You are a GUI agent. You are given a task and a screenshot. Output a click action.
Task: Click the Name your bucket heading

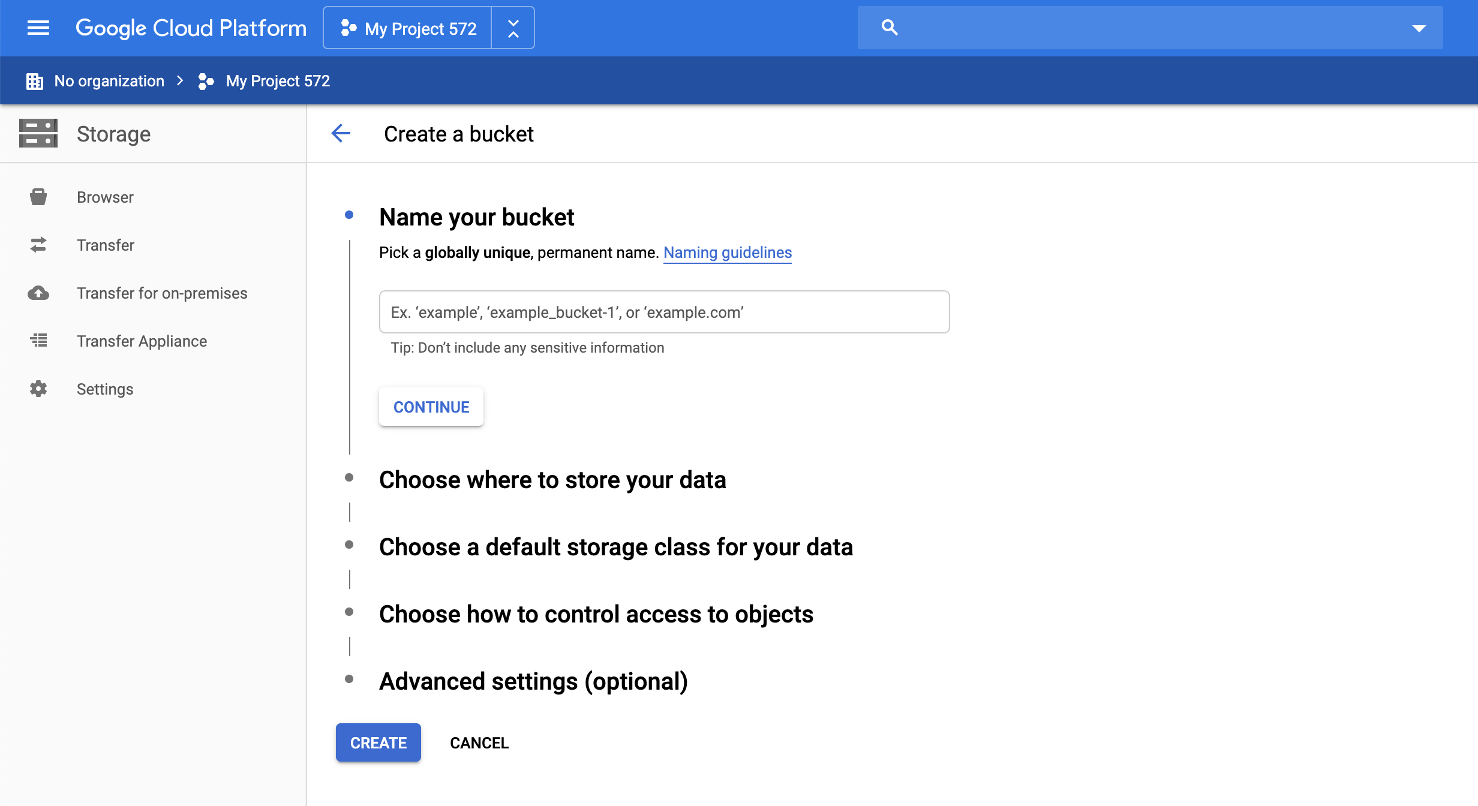click(477, 217)
